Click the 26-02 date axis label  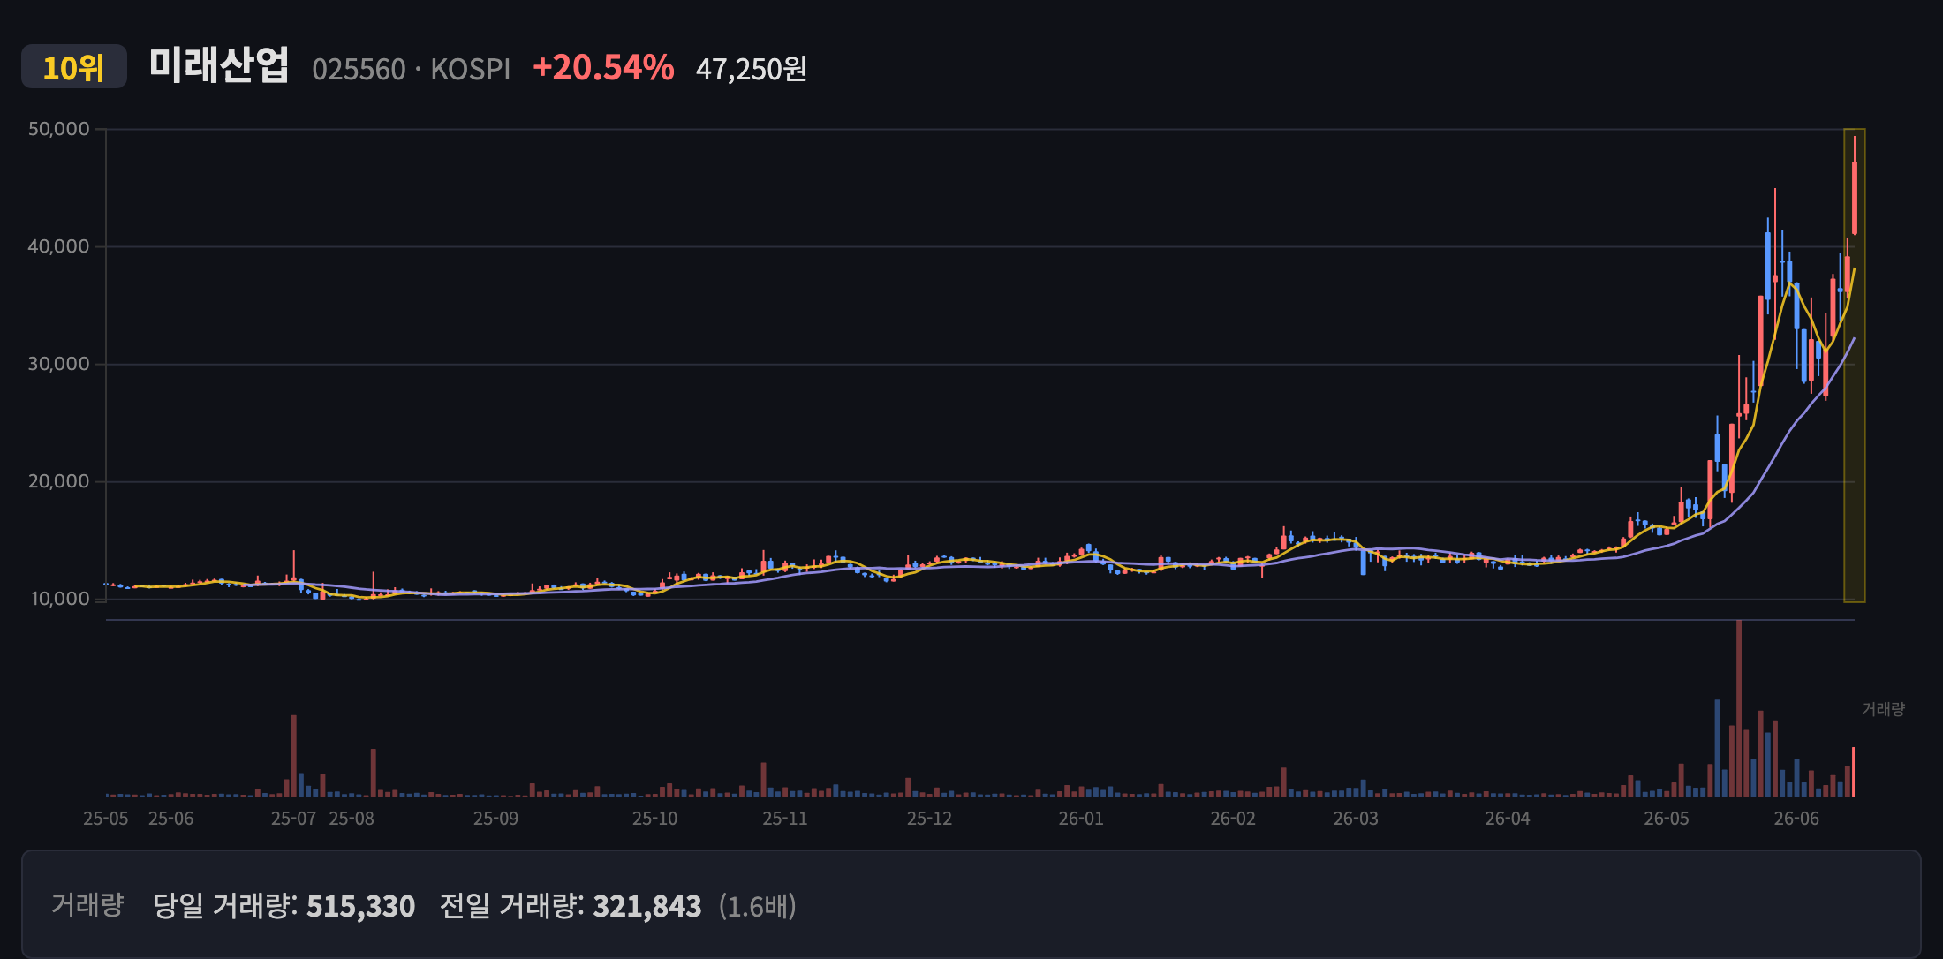tap(1233, 819)
